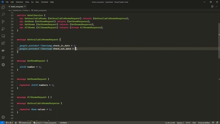
Task: Open the Explorer view in activity bar
Action: coord(3,7)
